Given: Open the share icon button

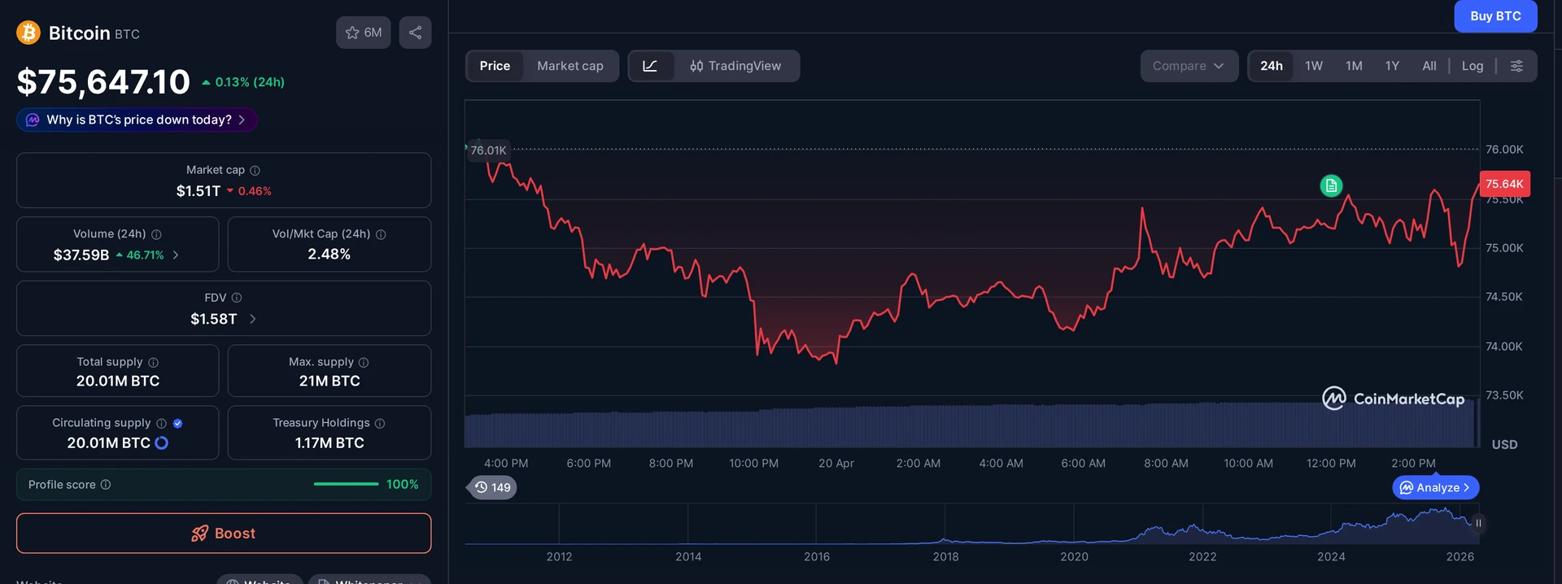Looking at the screenshot, I should tap(415, 33).
